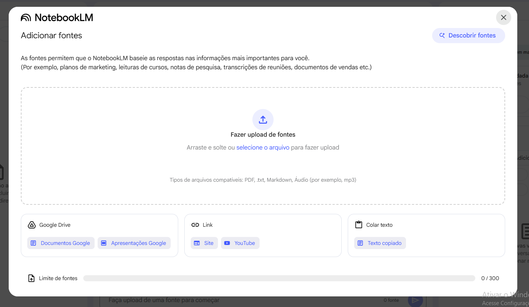529x307 pixels.
Task: Click the 0 / 300 source count
Action: [x=490, y=278]
